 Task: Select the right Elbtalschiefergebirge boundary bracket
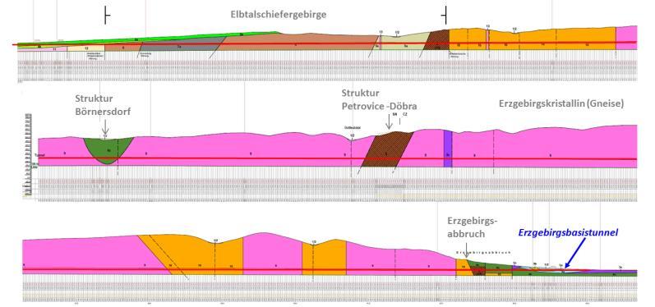[445, 15]
